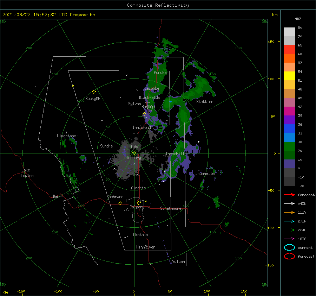Click the blue 36 dBZ swatch
The height and width of the screenshot is (296, 316).
[x=289, y=128]
